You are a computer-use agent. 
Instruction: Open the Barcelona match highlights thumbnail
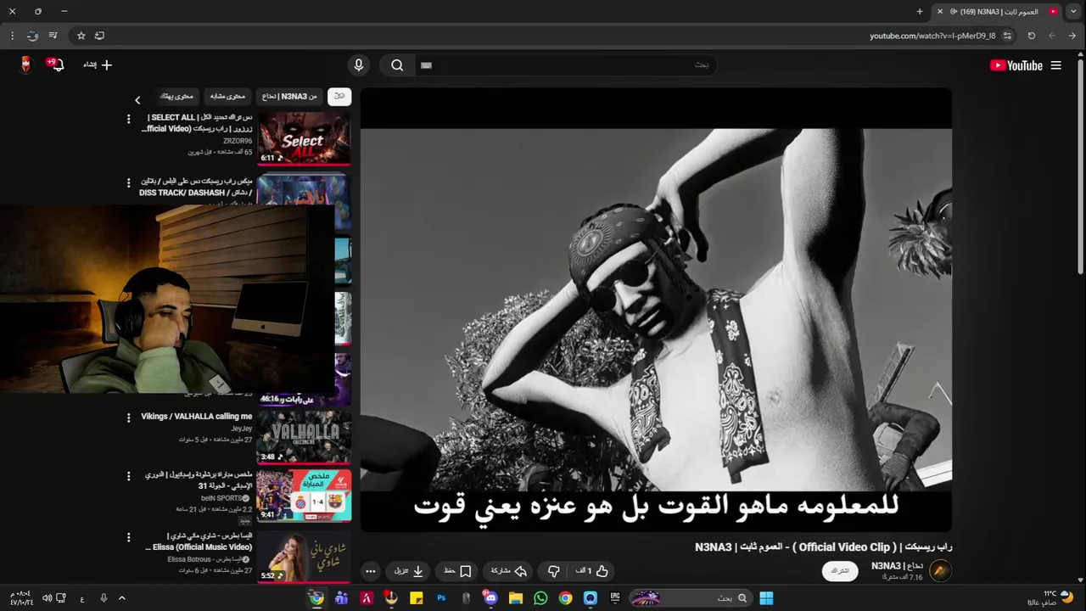click(305, 496)
